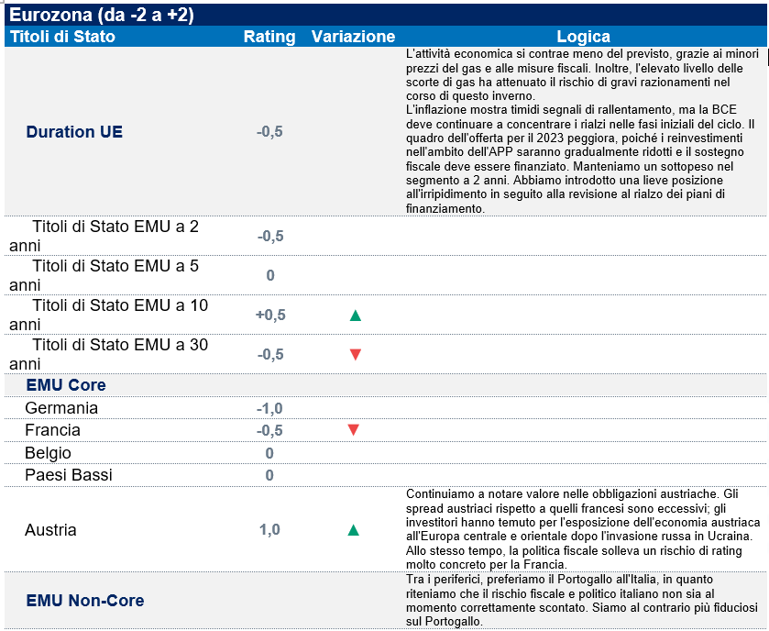Click the 'Eurozona (da -2 a +2)' title bar

102,16
